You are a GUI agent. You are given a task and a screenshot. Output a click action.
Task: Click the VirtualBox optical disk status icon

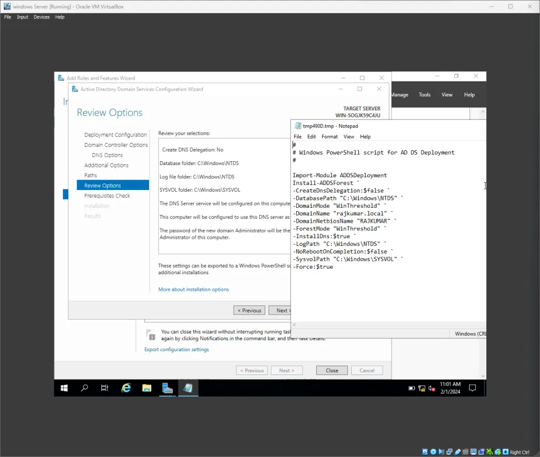tap(433, 451)
